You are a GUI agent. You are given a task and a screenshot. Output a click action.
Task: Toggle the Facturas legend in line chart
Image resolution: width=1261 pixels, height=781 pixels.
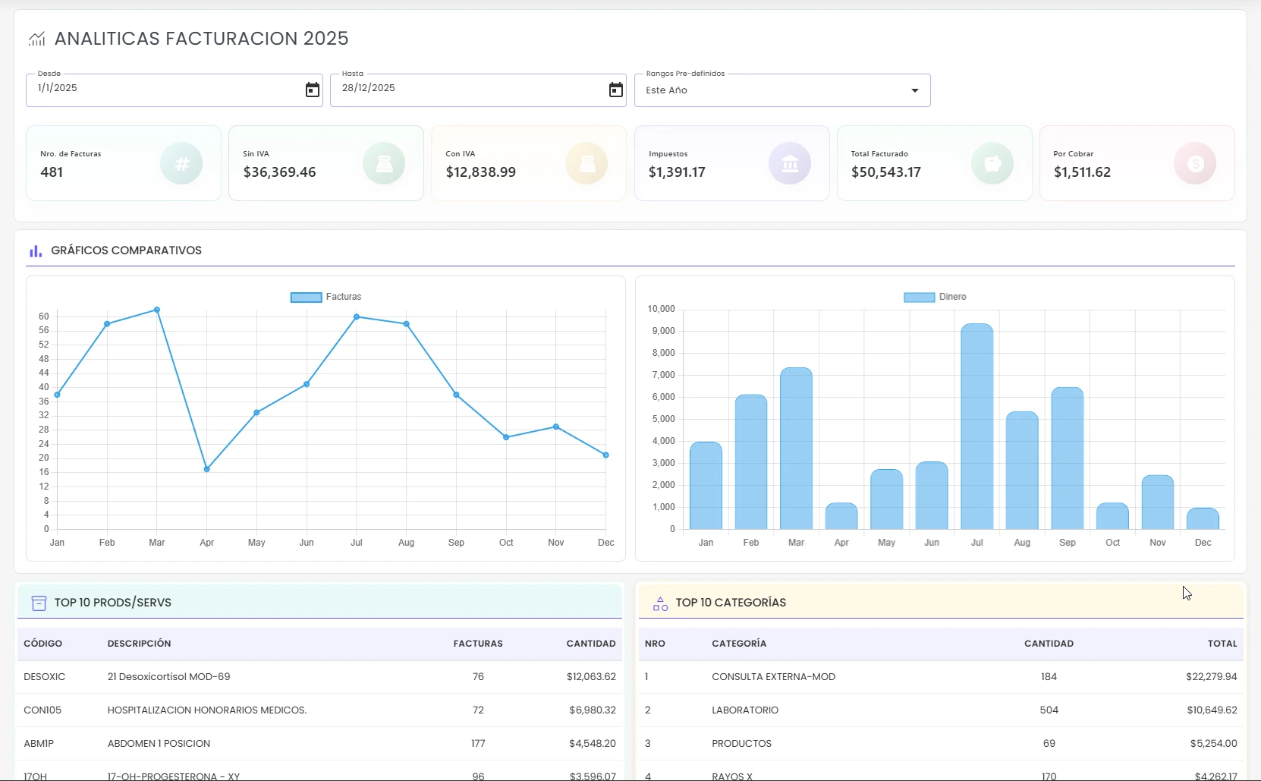pyautogui.click(x=325, y=297)
